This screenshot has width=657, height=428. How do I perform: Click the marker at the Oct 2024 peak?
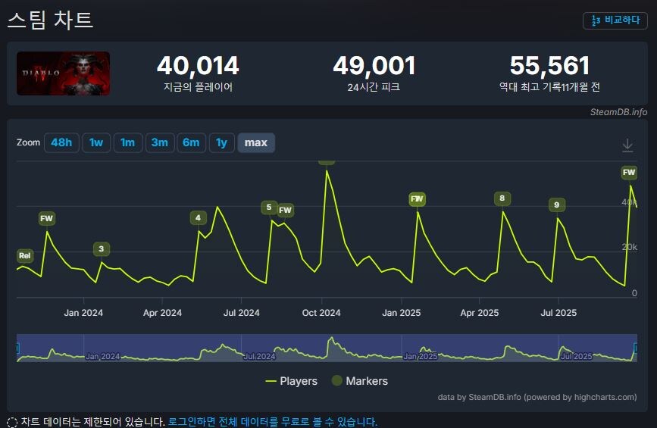coord(327,162)
